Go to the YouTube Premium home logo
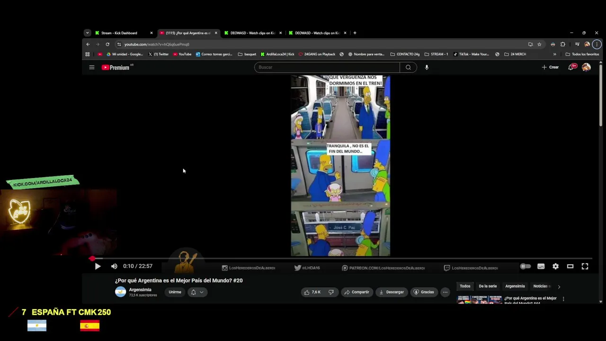The width and height of the screenshot is (606, 341). tap(116, 67)
